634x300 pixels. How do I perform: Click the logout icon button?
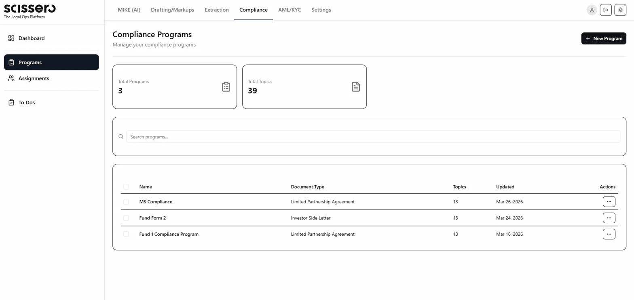(x=606, y=10)
